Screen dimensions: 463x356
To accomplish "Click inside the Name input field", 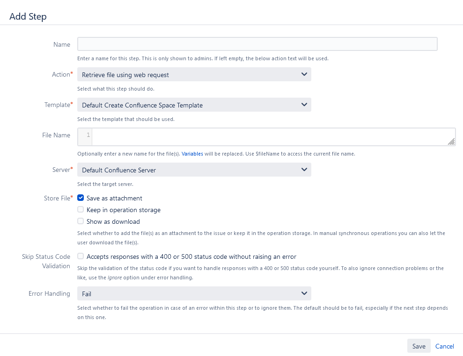I will click(257, 43).
